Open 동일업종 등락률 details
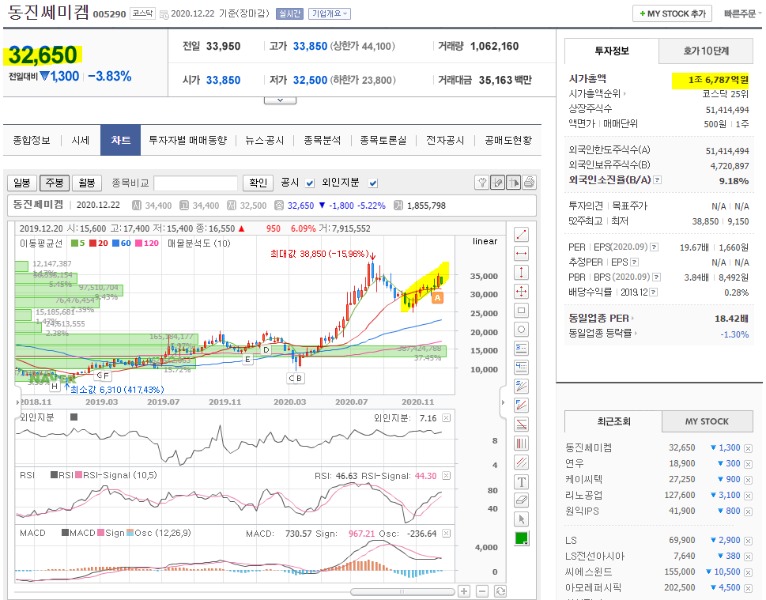This screenshot has height=600, width=766. 603,334
